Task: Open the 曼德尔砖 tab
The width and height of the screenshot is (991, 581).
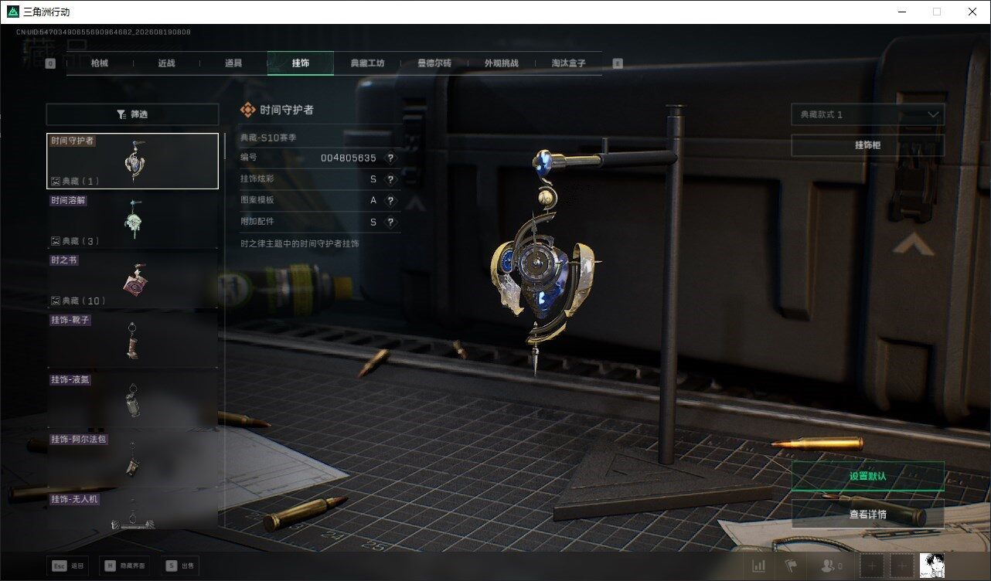Action: [434, 63]
